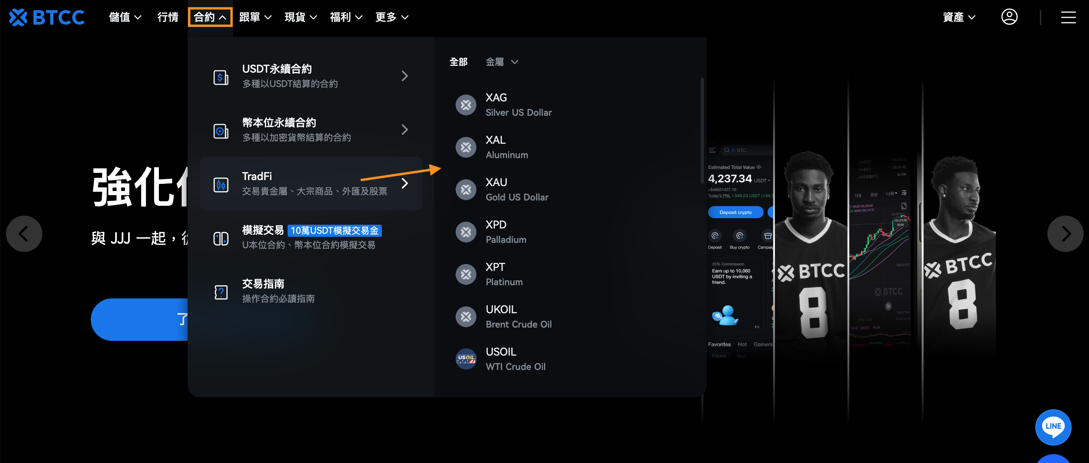Open the 行情 market page
Viewport: 1089px width, 463px height.
point(168,17)
